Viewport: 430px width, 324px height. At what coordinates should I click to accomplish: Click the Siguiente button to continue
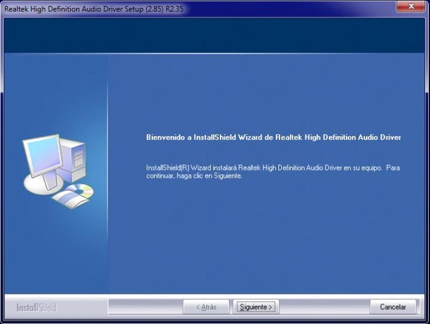[256, 307]
